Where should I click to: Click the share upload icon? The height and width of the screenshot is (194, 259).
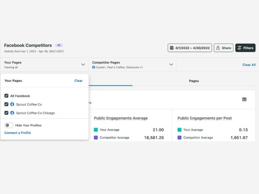click(x=218, y=48)
